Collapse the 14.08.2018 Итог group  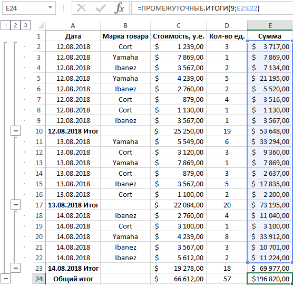point(15,268)
